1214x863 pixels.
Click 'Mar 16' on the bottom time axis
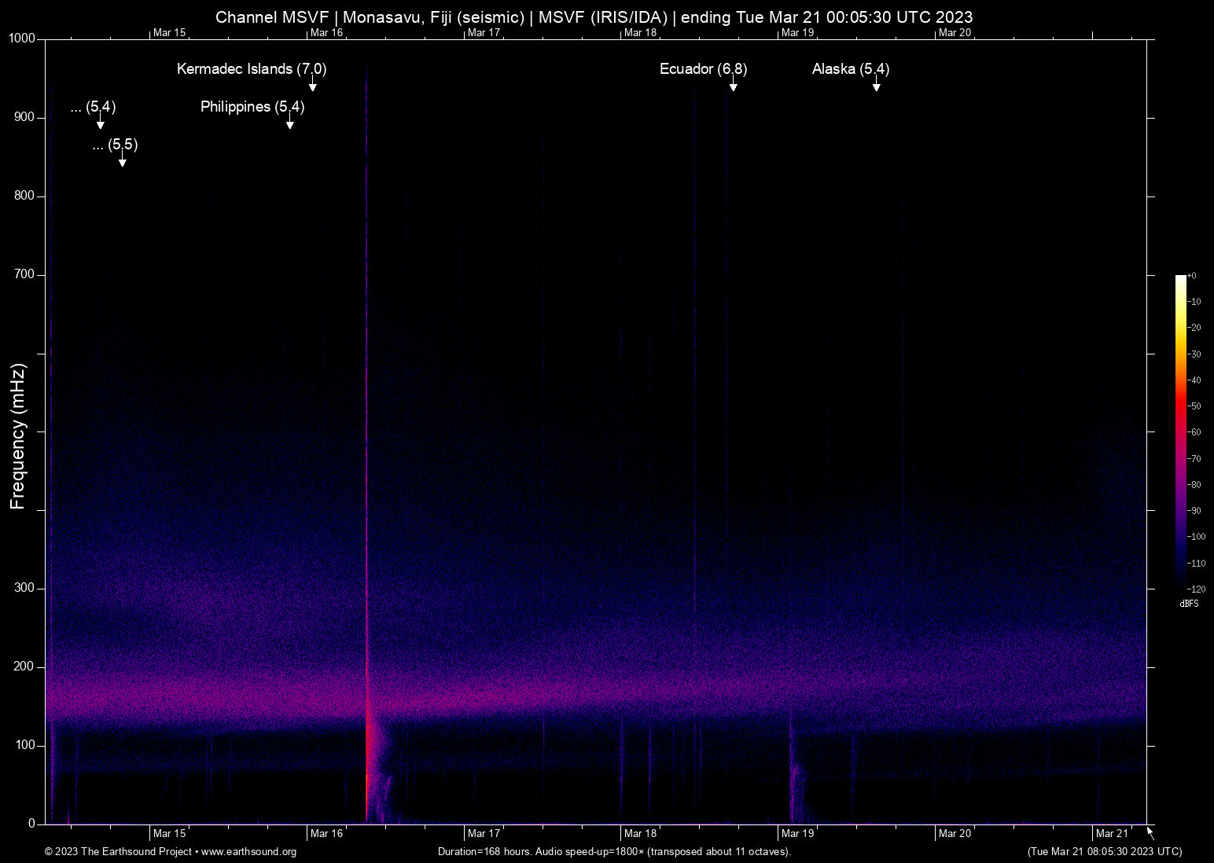coord(327,834)
